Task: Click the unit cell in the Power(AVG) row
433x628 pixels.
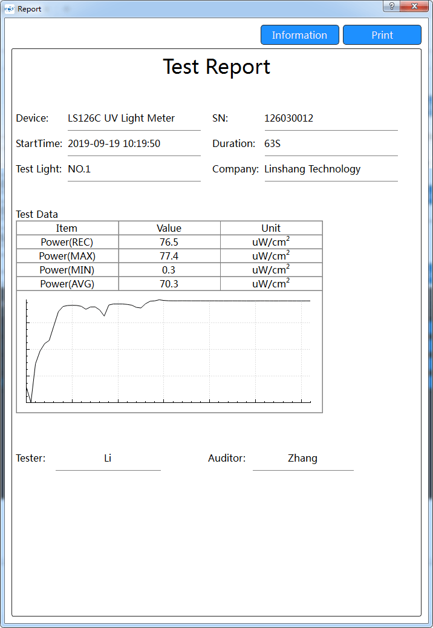Action: pos(272,284)
